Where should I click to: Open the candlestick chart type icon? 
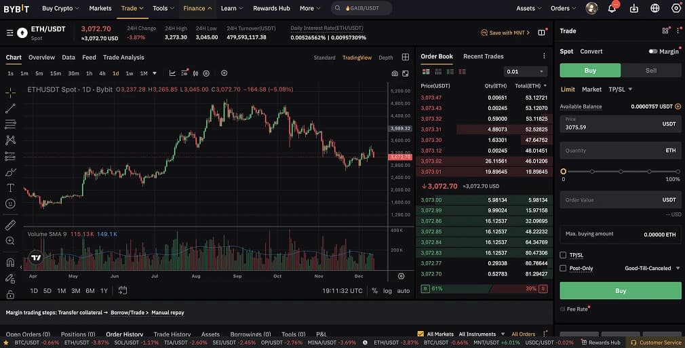click(x=195, y=73)
